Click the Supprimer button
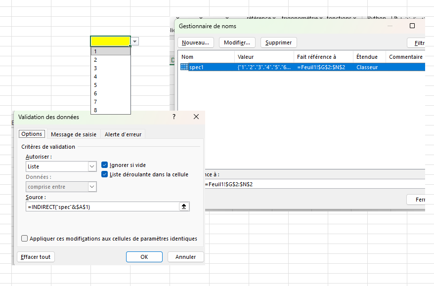 click(279, 42)
